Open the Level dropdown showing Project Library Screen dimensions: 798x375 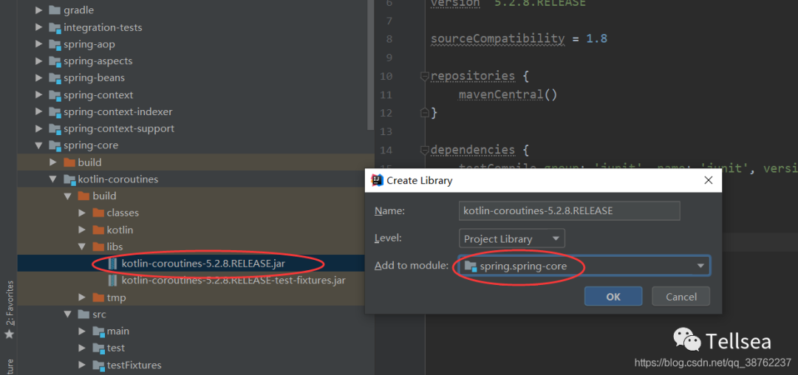511,238
